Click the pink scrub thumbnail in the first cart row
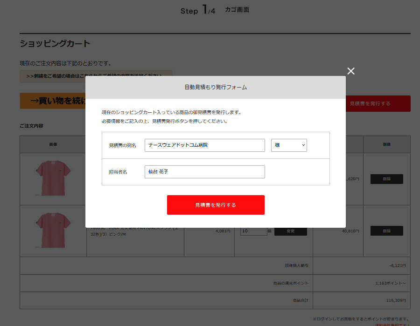 pyautogui.click(x=53, y=178)
